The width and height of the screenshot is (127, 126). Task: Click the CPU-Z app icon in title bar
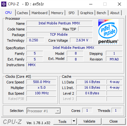click(x=4, y=4)
